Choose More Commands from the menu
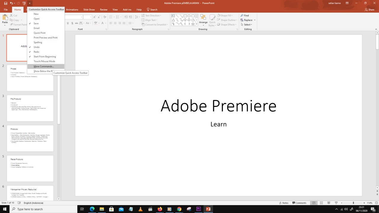 (x=46, y=66)
